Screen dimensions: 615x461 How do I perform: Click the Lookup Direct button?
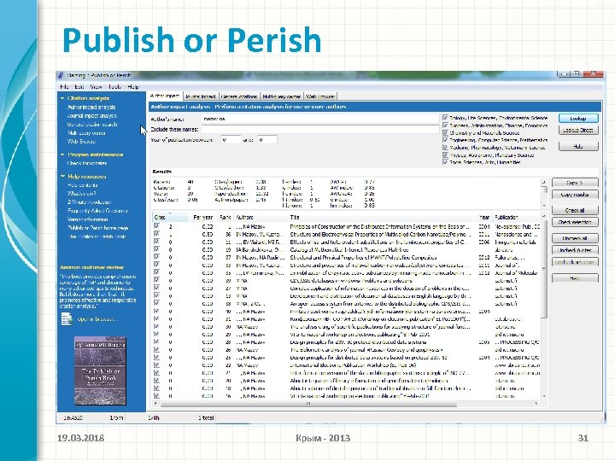coord(578,130)
